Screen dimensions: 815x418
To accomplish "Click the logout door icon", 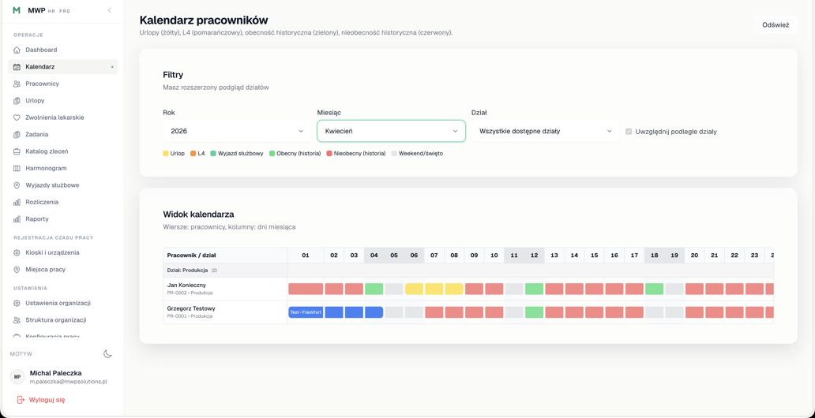I will pos(21,400).
